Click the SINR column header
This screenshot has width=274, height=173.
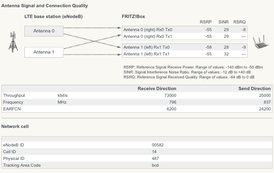tap(223, 22)
